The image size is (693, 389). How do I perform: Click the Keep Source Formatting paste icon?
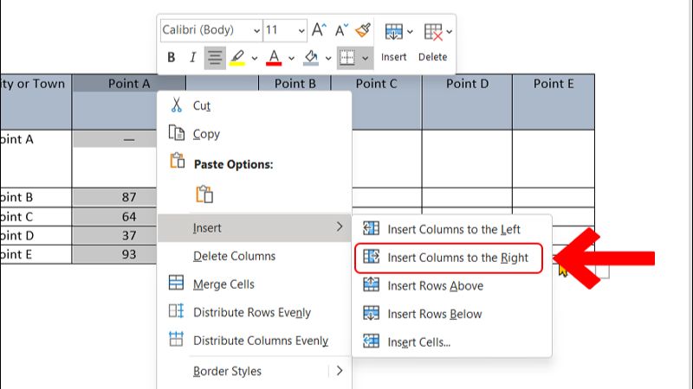point(204,194)
